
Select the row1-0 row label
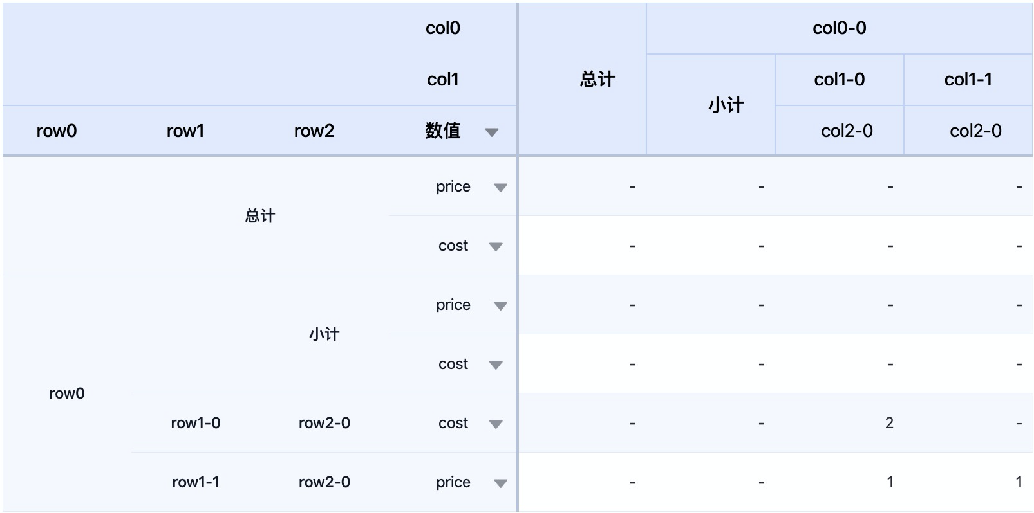(195, 423)
